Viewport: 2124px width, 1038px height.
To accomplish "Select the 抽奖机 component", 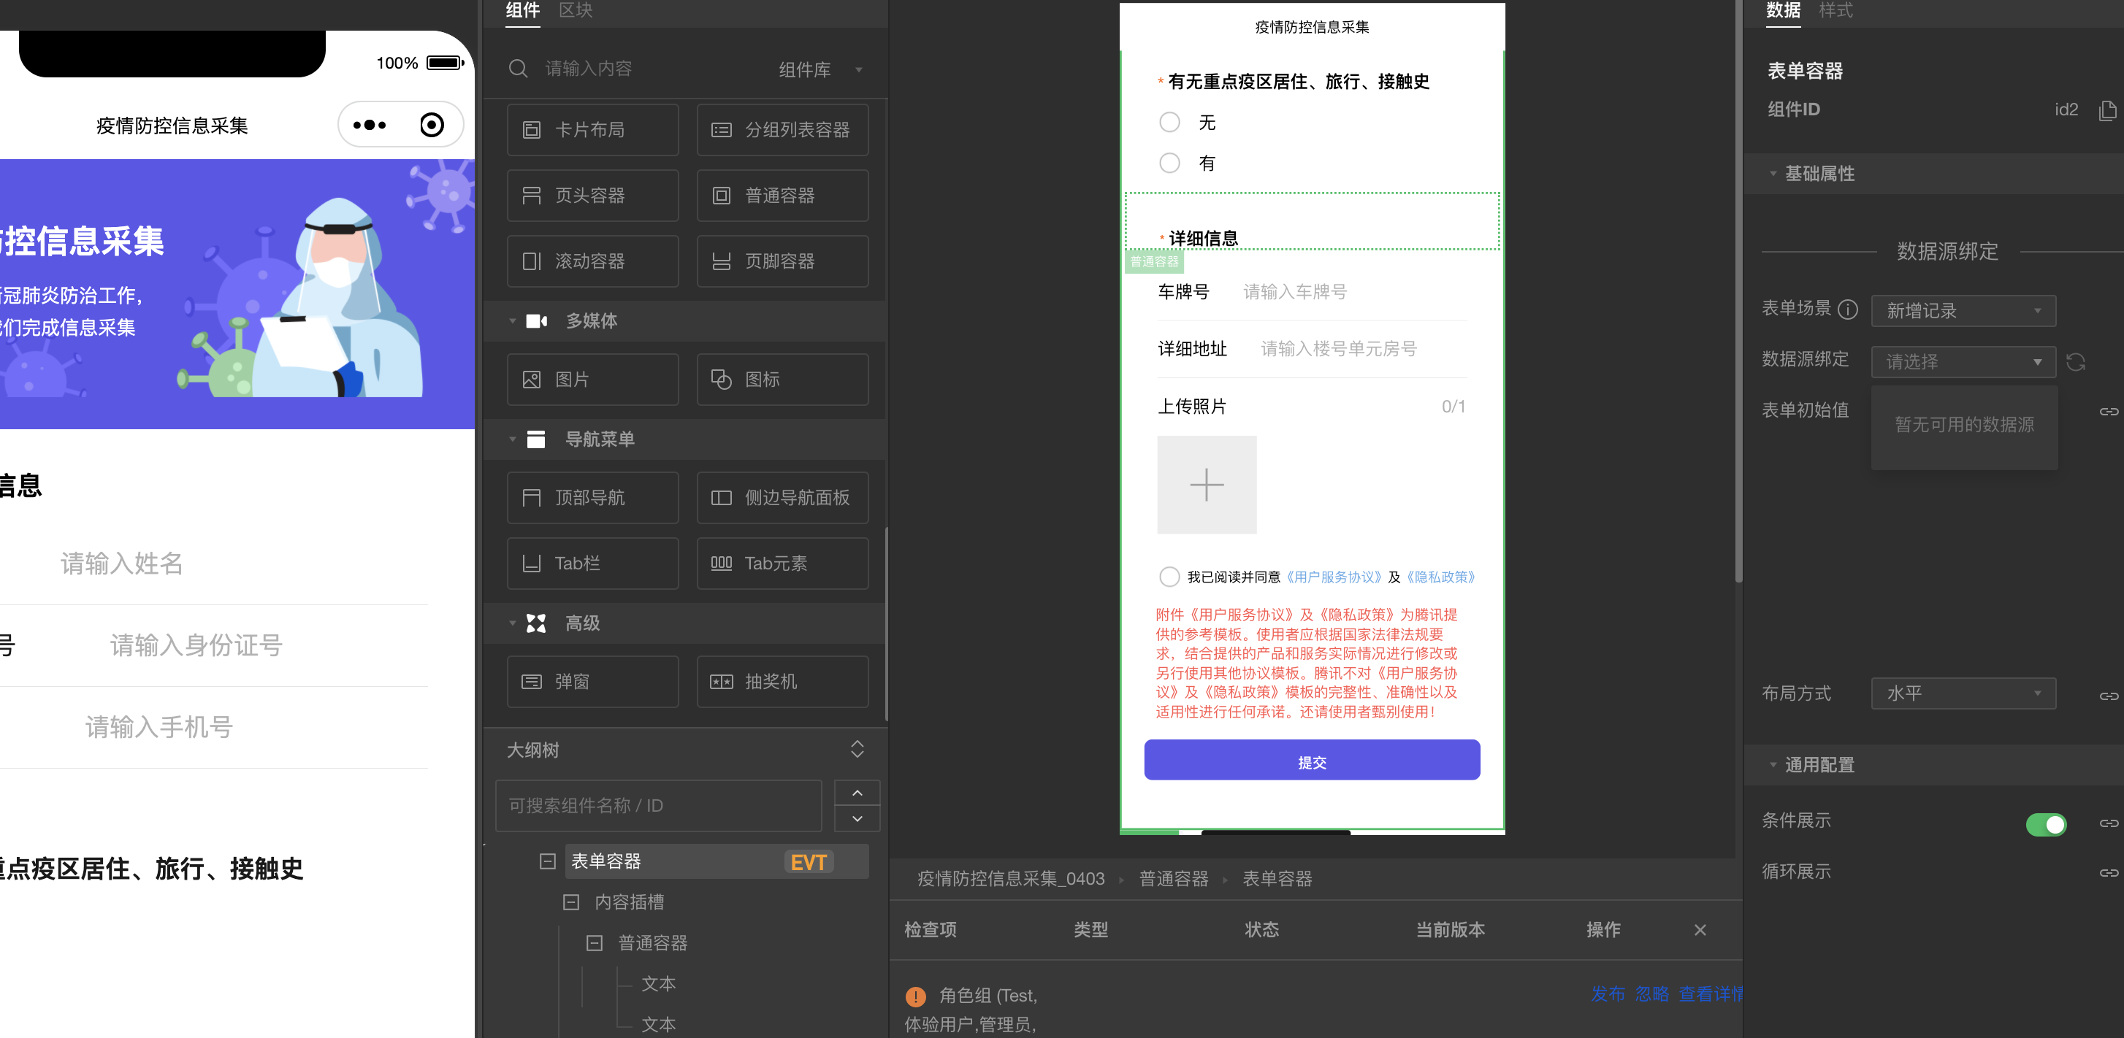I will [782, 681].
